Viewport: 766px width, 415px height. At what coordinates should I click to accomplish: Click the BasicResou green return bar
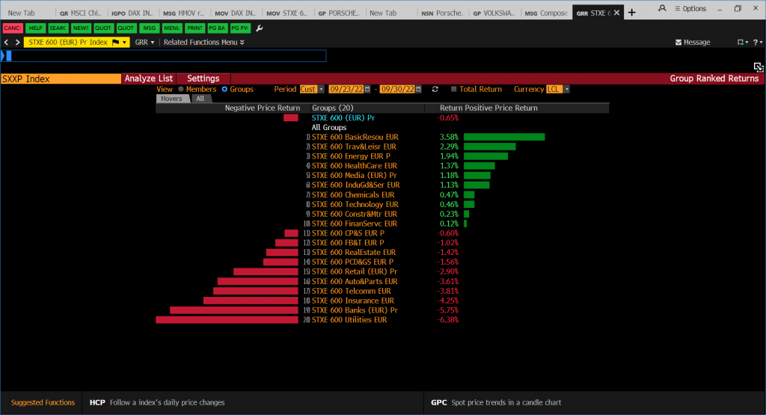pyautogui.click(x=504, y=137)
